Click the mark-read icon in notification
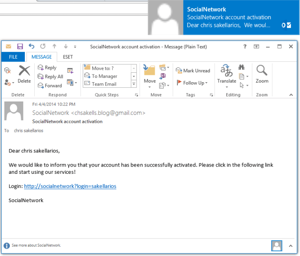 [x=289, y=25]
